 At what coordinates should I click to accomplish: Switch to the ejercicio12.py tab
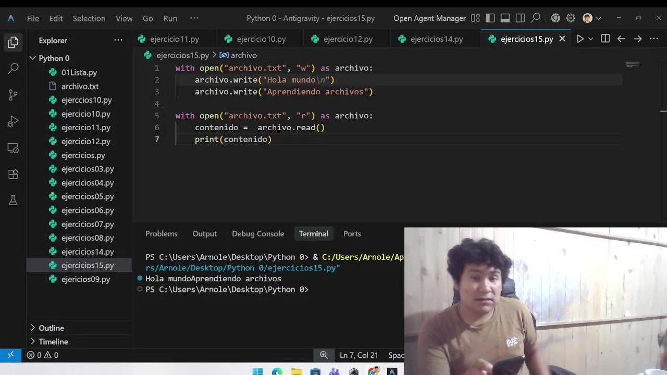pyautogui.click(x=348, y=39)
